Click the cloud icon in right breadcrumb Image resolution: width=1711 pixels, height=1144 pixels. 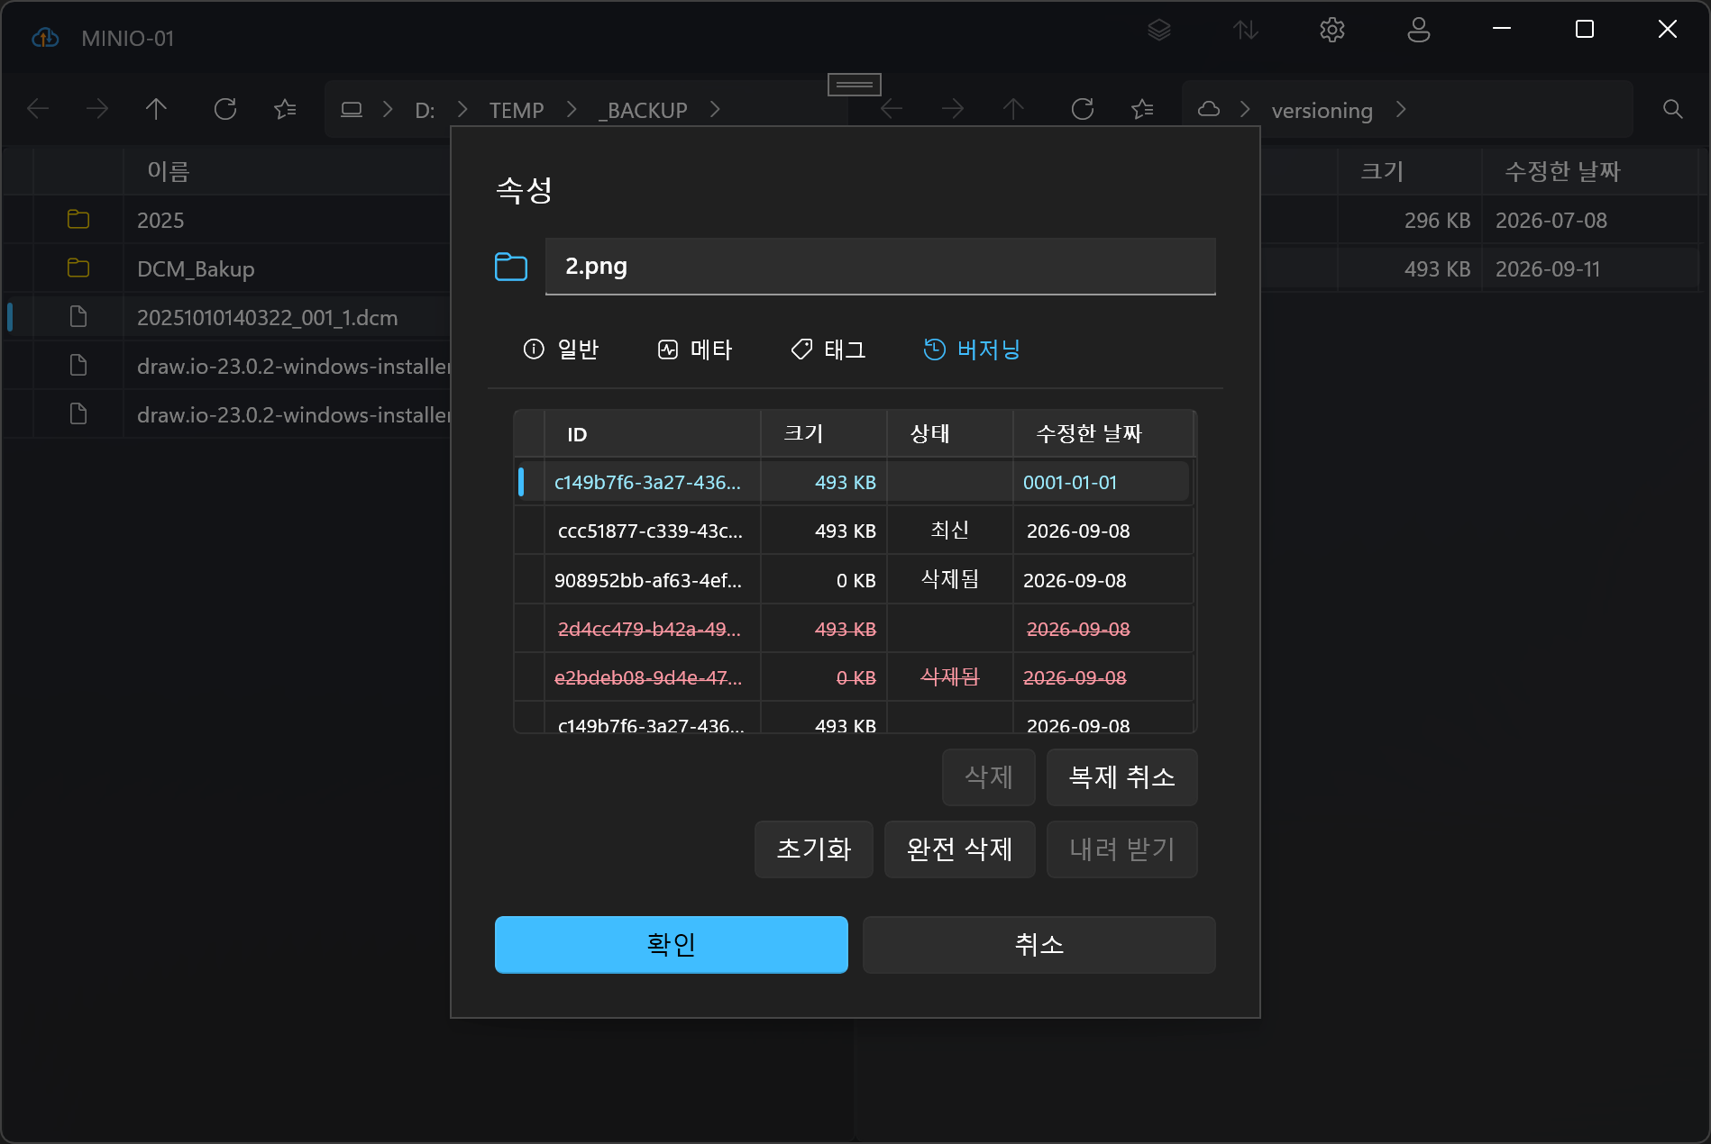click(1209, 109)
